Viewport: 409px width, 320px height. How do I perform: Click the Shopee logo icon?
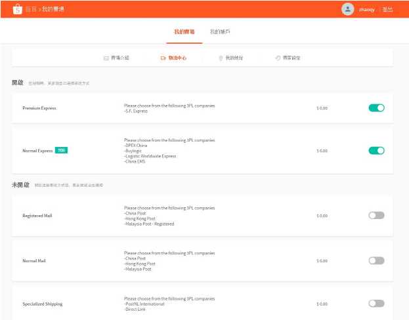click(x=17, y=9)
